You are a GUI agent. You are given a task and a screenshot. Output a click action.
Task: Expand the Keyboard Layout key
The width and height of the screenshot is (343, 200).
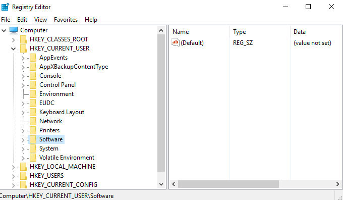23,113
